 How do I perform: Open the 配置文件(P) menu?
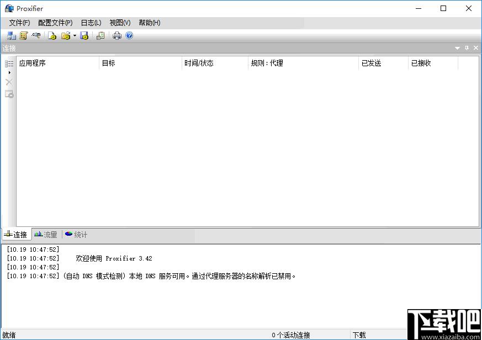[x=55, y=23]
